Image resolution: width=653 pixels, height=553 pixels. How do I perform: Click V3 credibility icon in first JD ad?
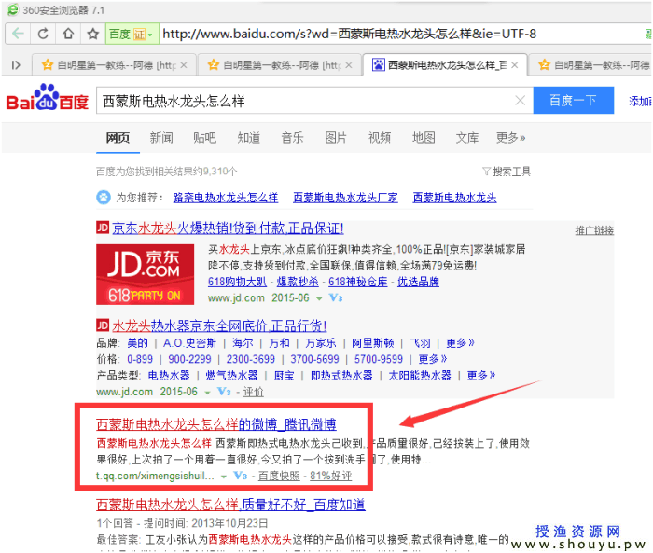click(336, 298)
